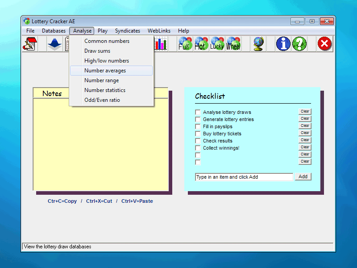This screenshot has height=268, width=357.
Task: Click the notepad calendar toolbar icon
Action: tap(30, 44)
